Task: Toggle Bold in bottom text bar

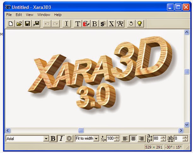Action: pos(53,138)
